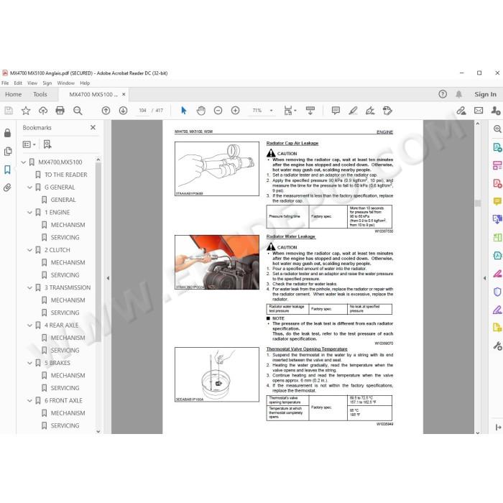Open the Sign document tool
Viewport: 503px width, 503px height.
click(x=370, y=111)
